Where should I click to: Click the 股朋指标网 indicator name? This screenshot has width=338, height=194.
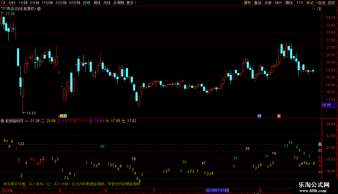tap(14, 121)
